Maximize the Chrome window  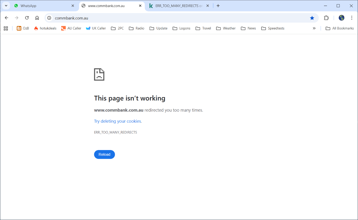[338, 6]
